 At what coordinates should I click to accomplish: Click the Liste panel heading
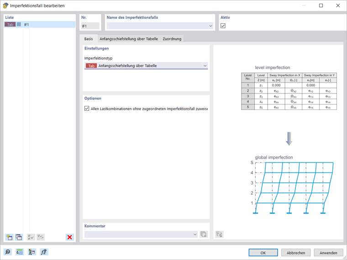(x=10, y=17)
